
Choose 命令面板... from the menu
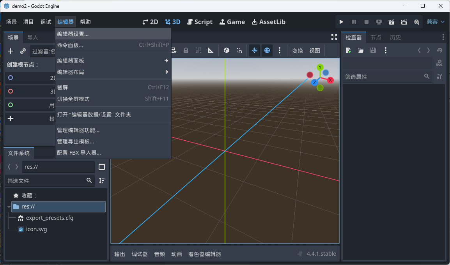[113, 45]
